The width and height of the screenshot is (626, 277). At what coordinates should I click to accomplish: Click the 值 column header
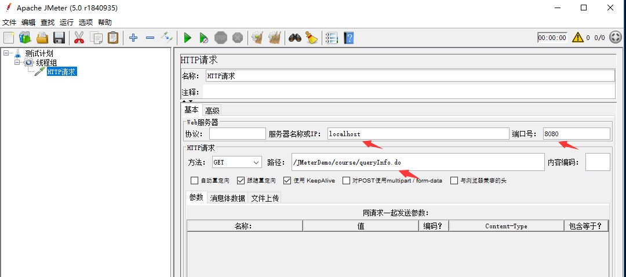click(x=361, y=226)
